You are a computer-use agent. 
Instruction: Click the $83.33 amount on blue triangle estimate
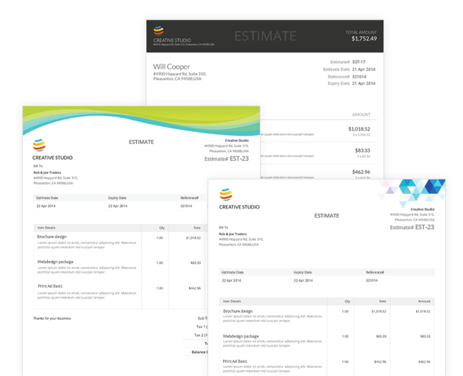tap(425, 336)
